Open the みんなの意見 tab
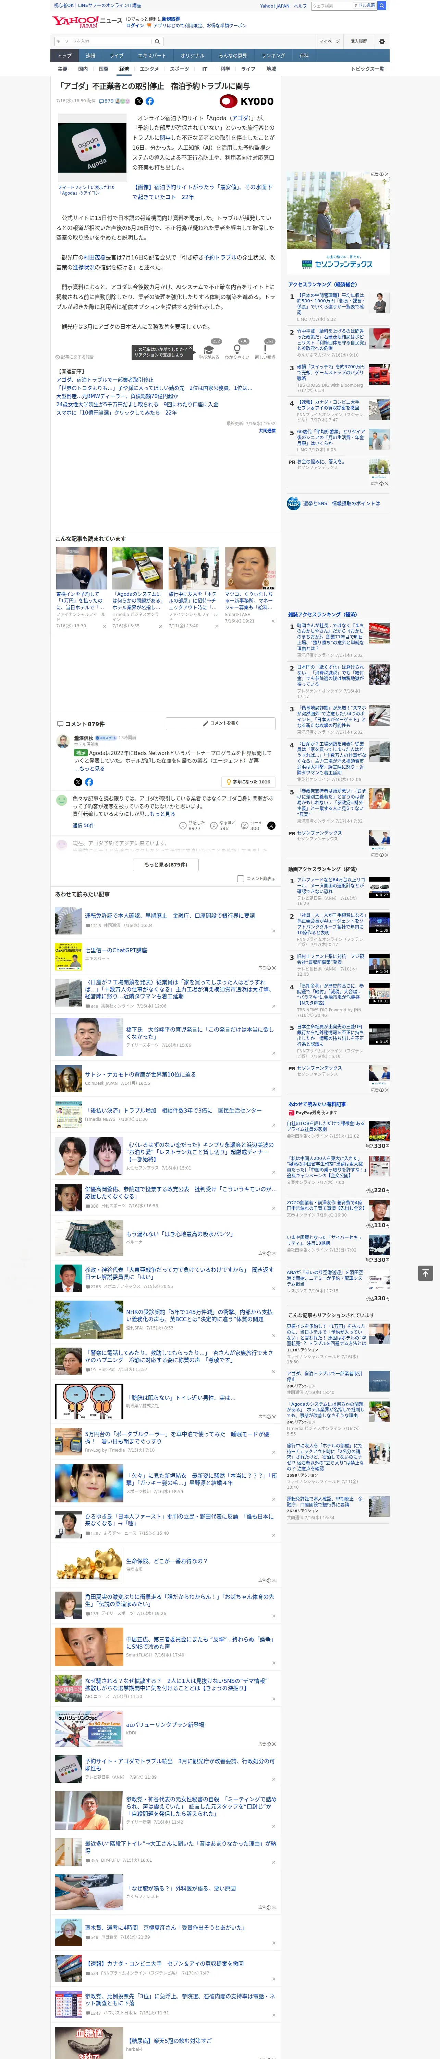The width and height of the screenshot is (440, 2059). [x=233, y=56]
